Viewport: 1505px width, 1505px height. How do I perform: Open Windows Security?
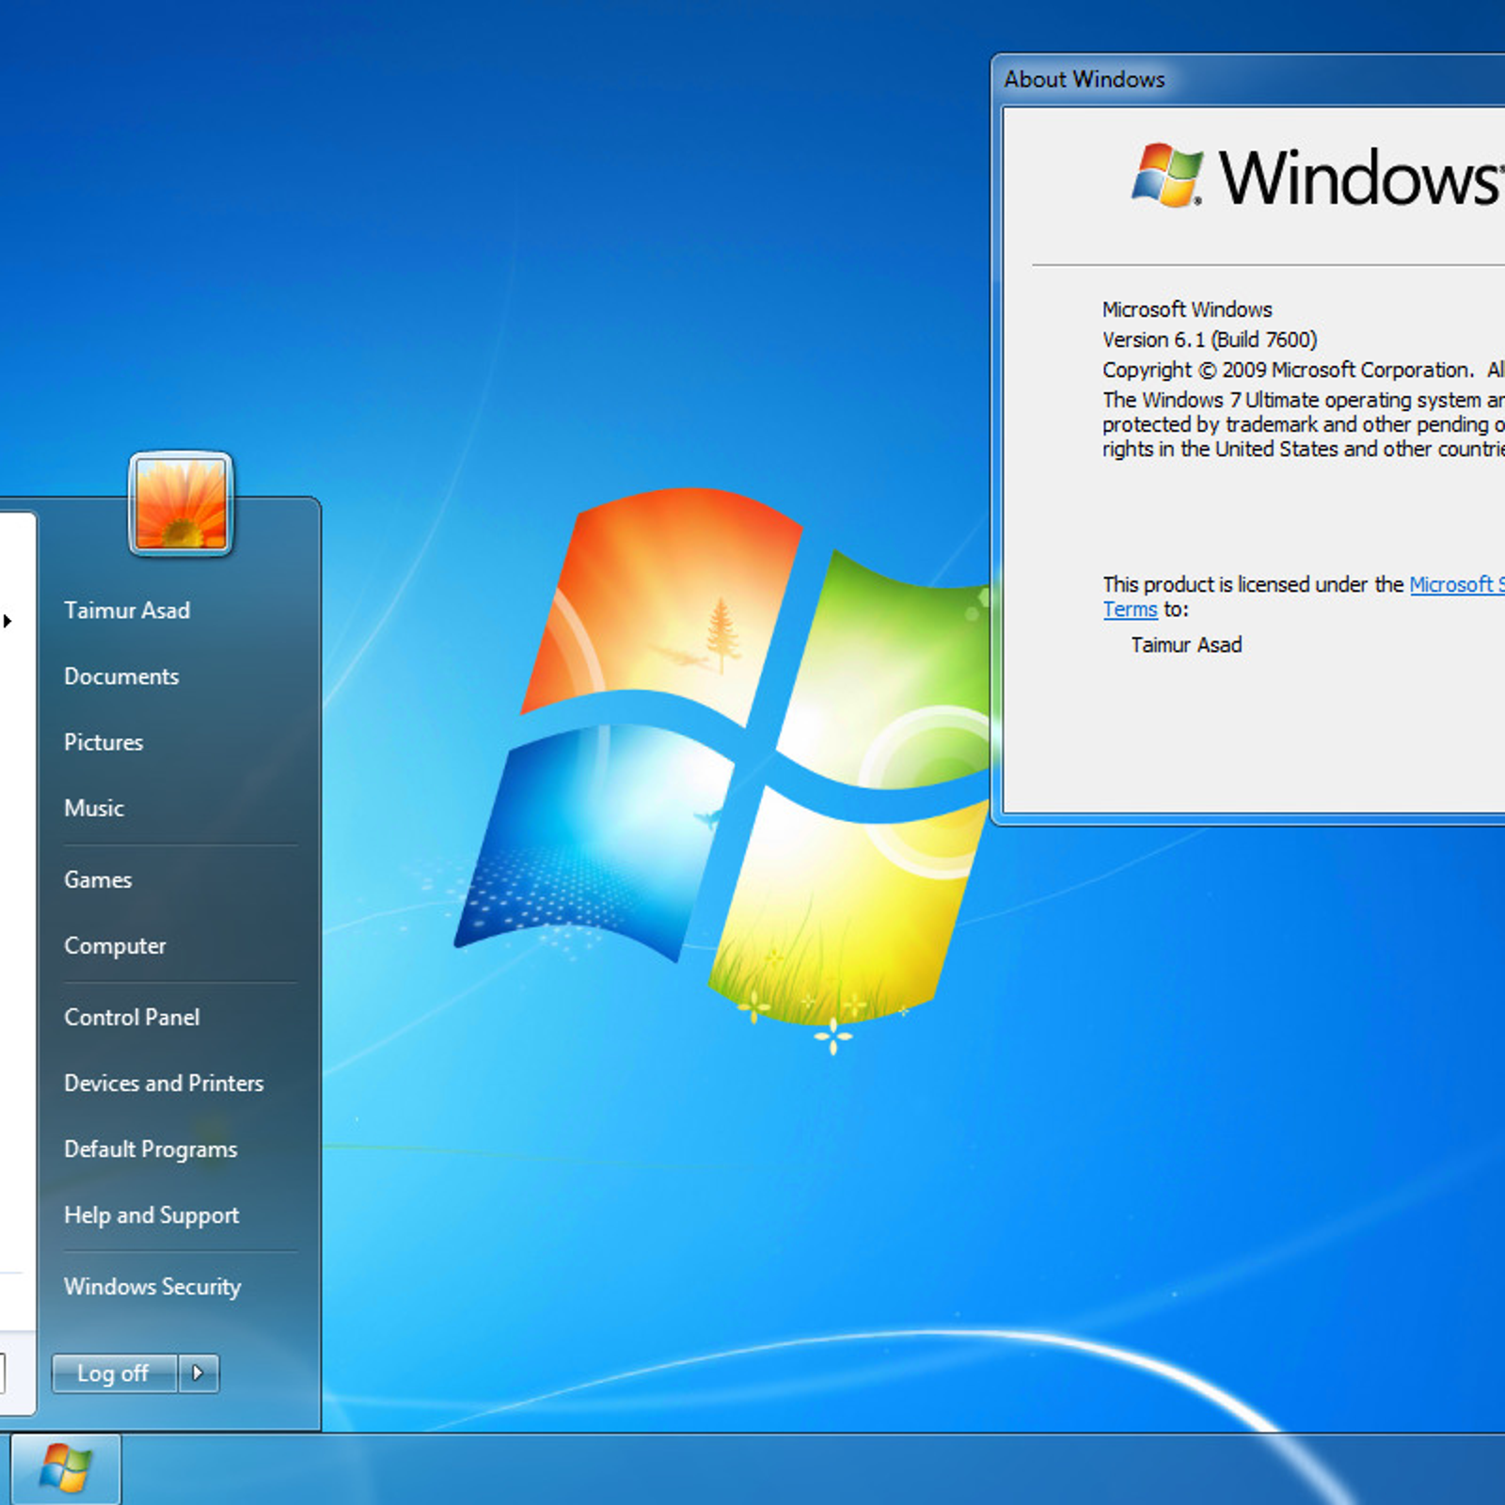(152, 1287)
